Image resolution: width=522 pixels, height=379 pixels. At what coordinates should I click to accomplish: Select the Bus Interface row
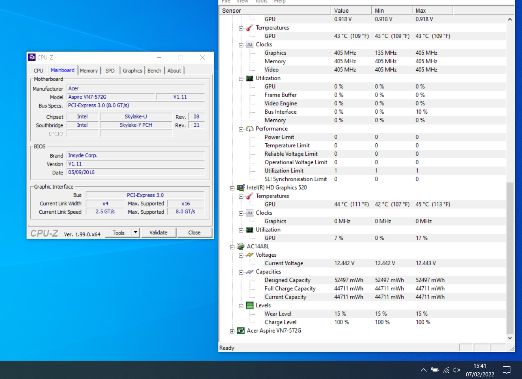point(363,112)
